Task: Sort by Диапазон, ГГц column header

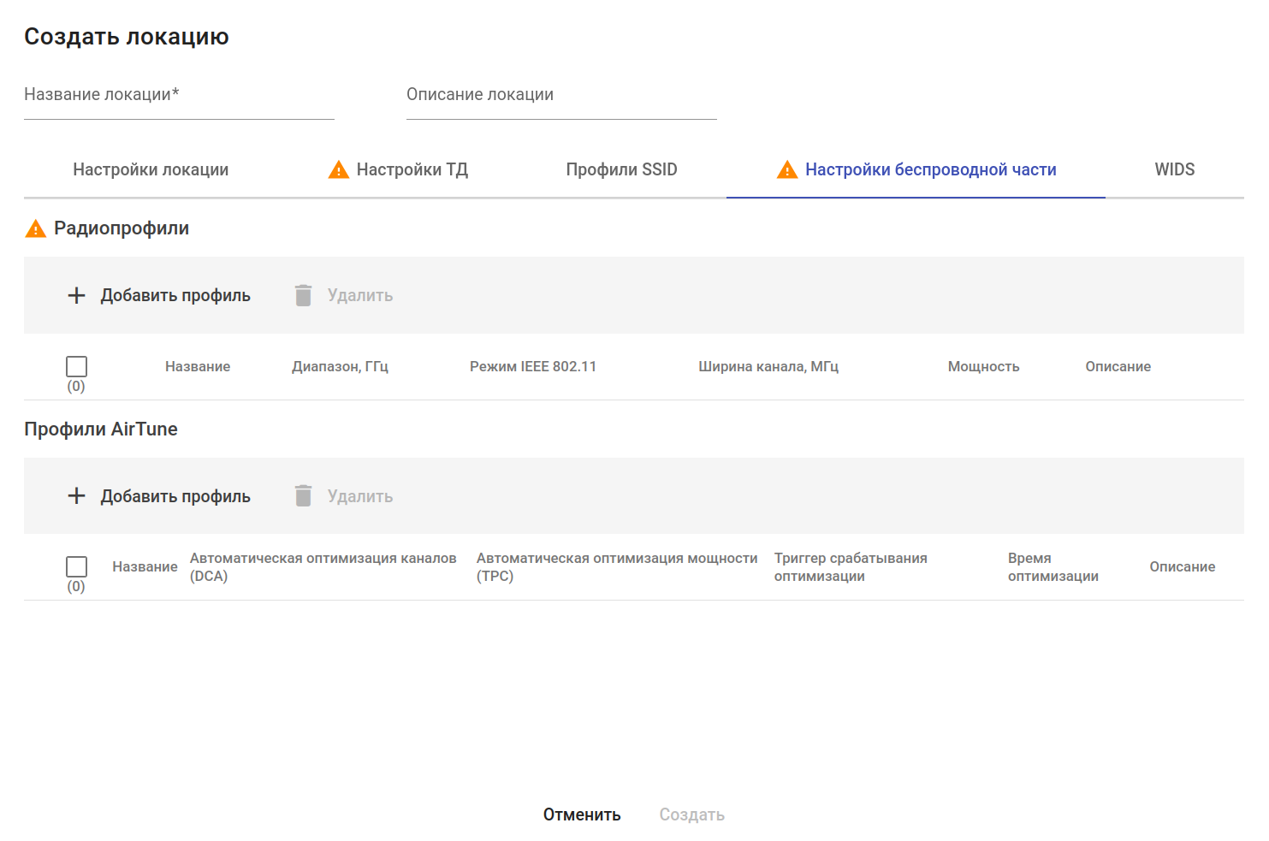Action: (340, 366)
